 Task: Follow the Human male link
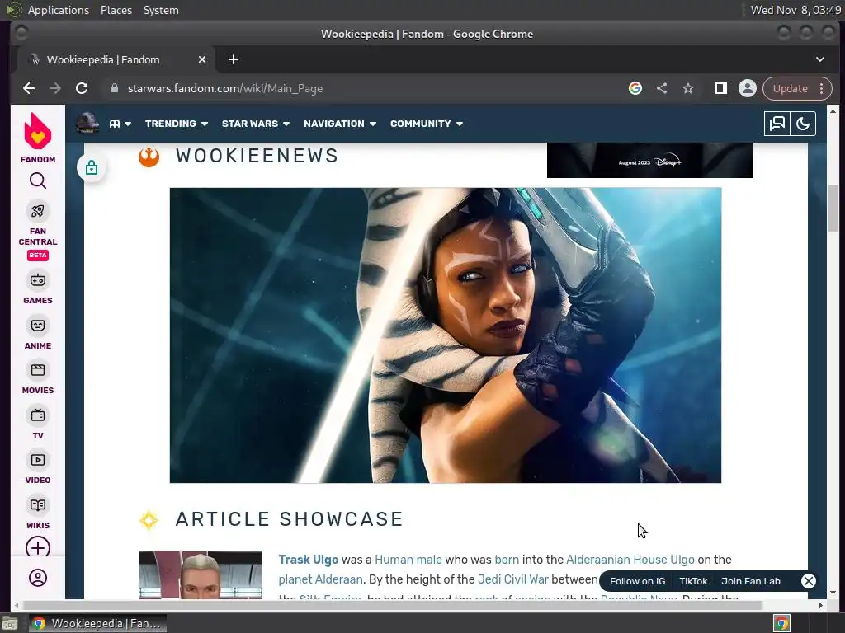(408, 560)
